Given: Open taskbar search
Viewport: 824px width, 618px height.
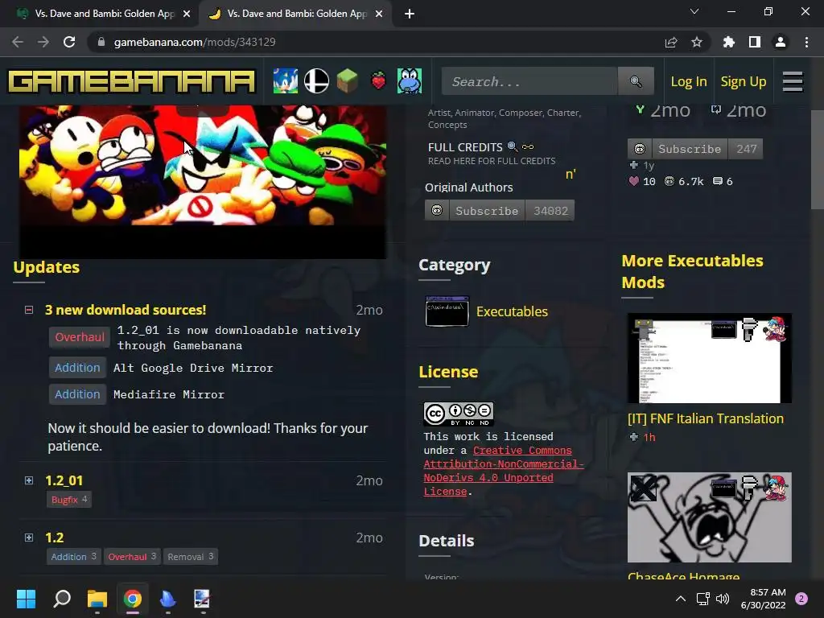Looking at the screenshot, I should [x=62, y=599].
